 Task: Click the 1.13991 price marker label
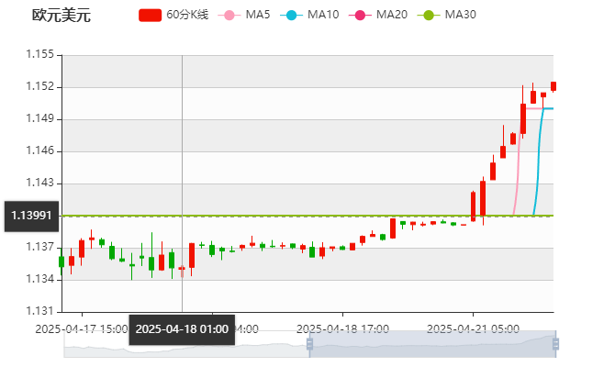31,216
